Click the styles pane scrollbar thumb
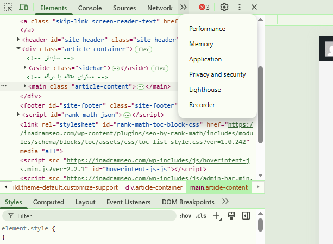Image resolution: width=333 pixels, height=244 pixels. click(260, 225)
